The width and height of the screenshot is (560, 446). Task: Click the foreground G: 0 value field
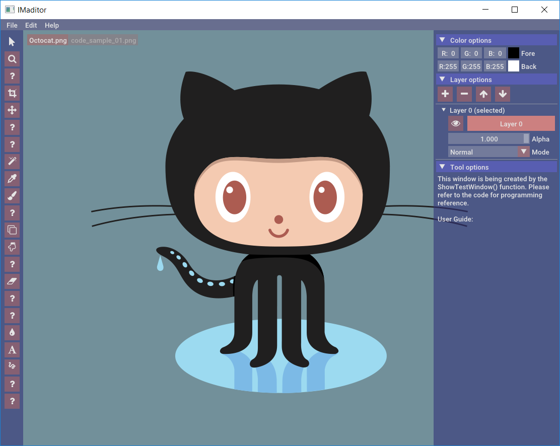pyautogui.click(x=471, y=53)
